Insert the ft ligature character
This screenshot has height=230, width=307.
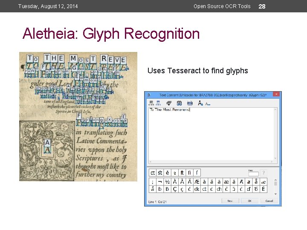click(182, 173)
